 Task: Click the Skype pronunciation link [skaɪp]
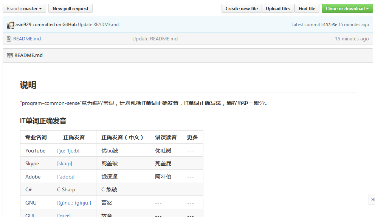point(65,163)
